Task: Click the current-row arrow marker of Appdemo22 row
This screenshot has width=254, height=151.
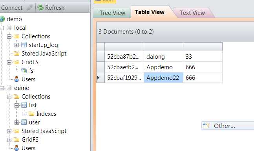Action: (x=98, y=78)
